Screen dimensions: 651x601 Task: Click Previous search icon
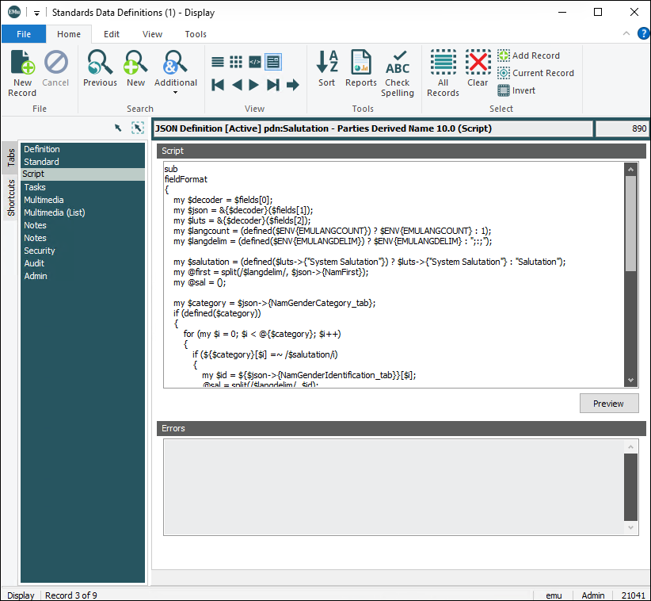[x=100, y=68]
